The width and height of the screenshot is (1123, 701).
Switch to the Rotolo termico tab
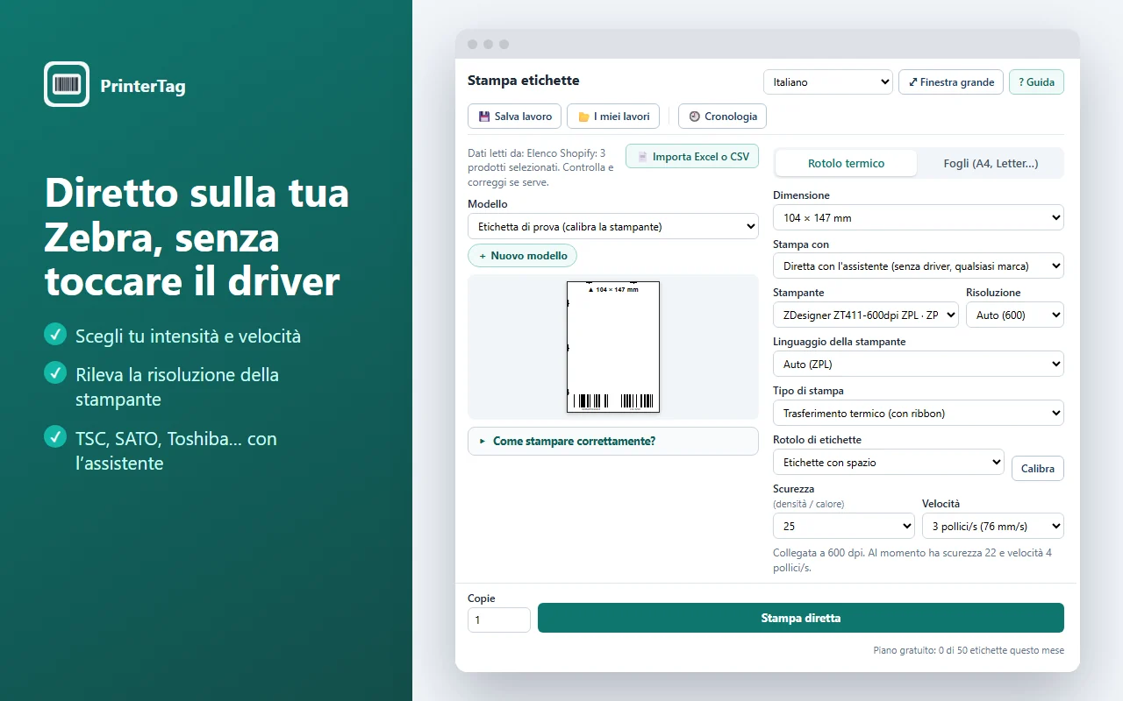[x=847, y=163]
